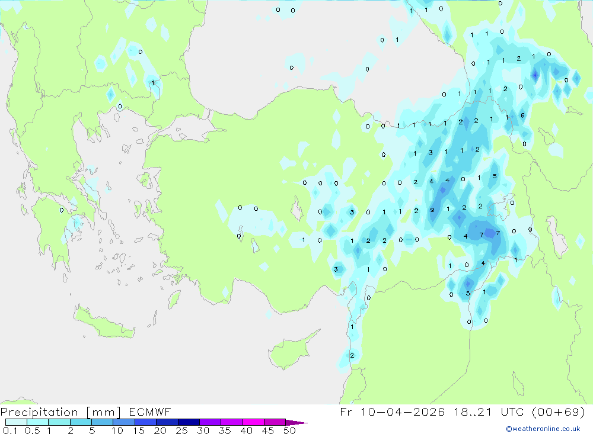Click the "Precipitation [mm]" title text
The height and width of the screenshot is (434, 593).
click(x=60, y=412)
